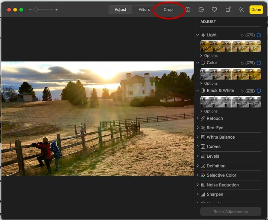268x220 pixels.
Task: Undo the Light adjustment arrow
Action: (x=242, y=35)
